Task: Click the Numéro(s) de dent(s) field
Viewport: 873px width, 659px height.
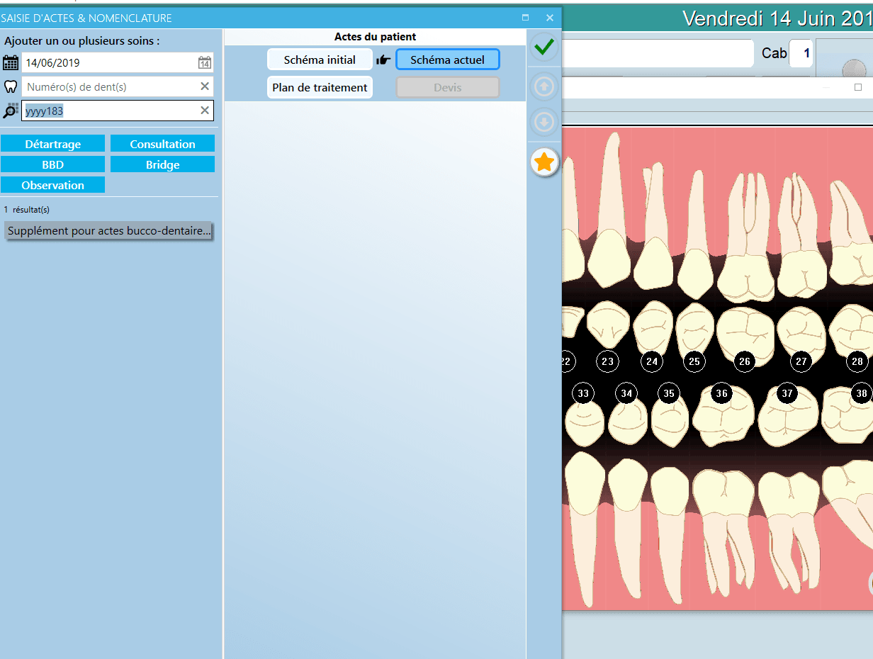Action: [x=110, y=86]
